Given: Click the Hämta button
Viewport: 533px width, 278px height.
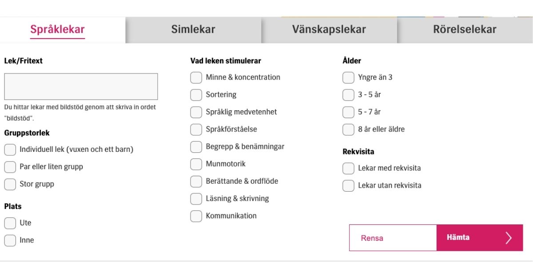Looking at the screenshot, I should 480,238.
